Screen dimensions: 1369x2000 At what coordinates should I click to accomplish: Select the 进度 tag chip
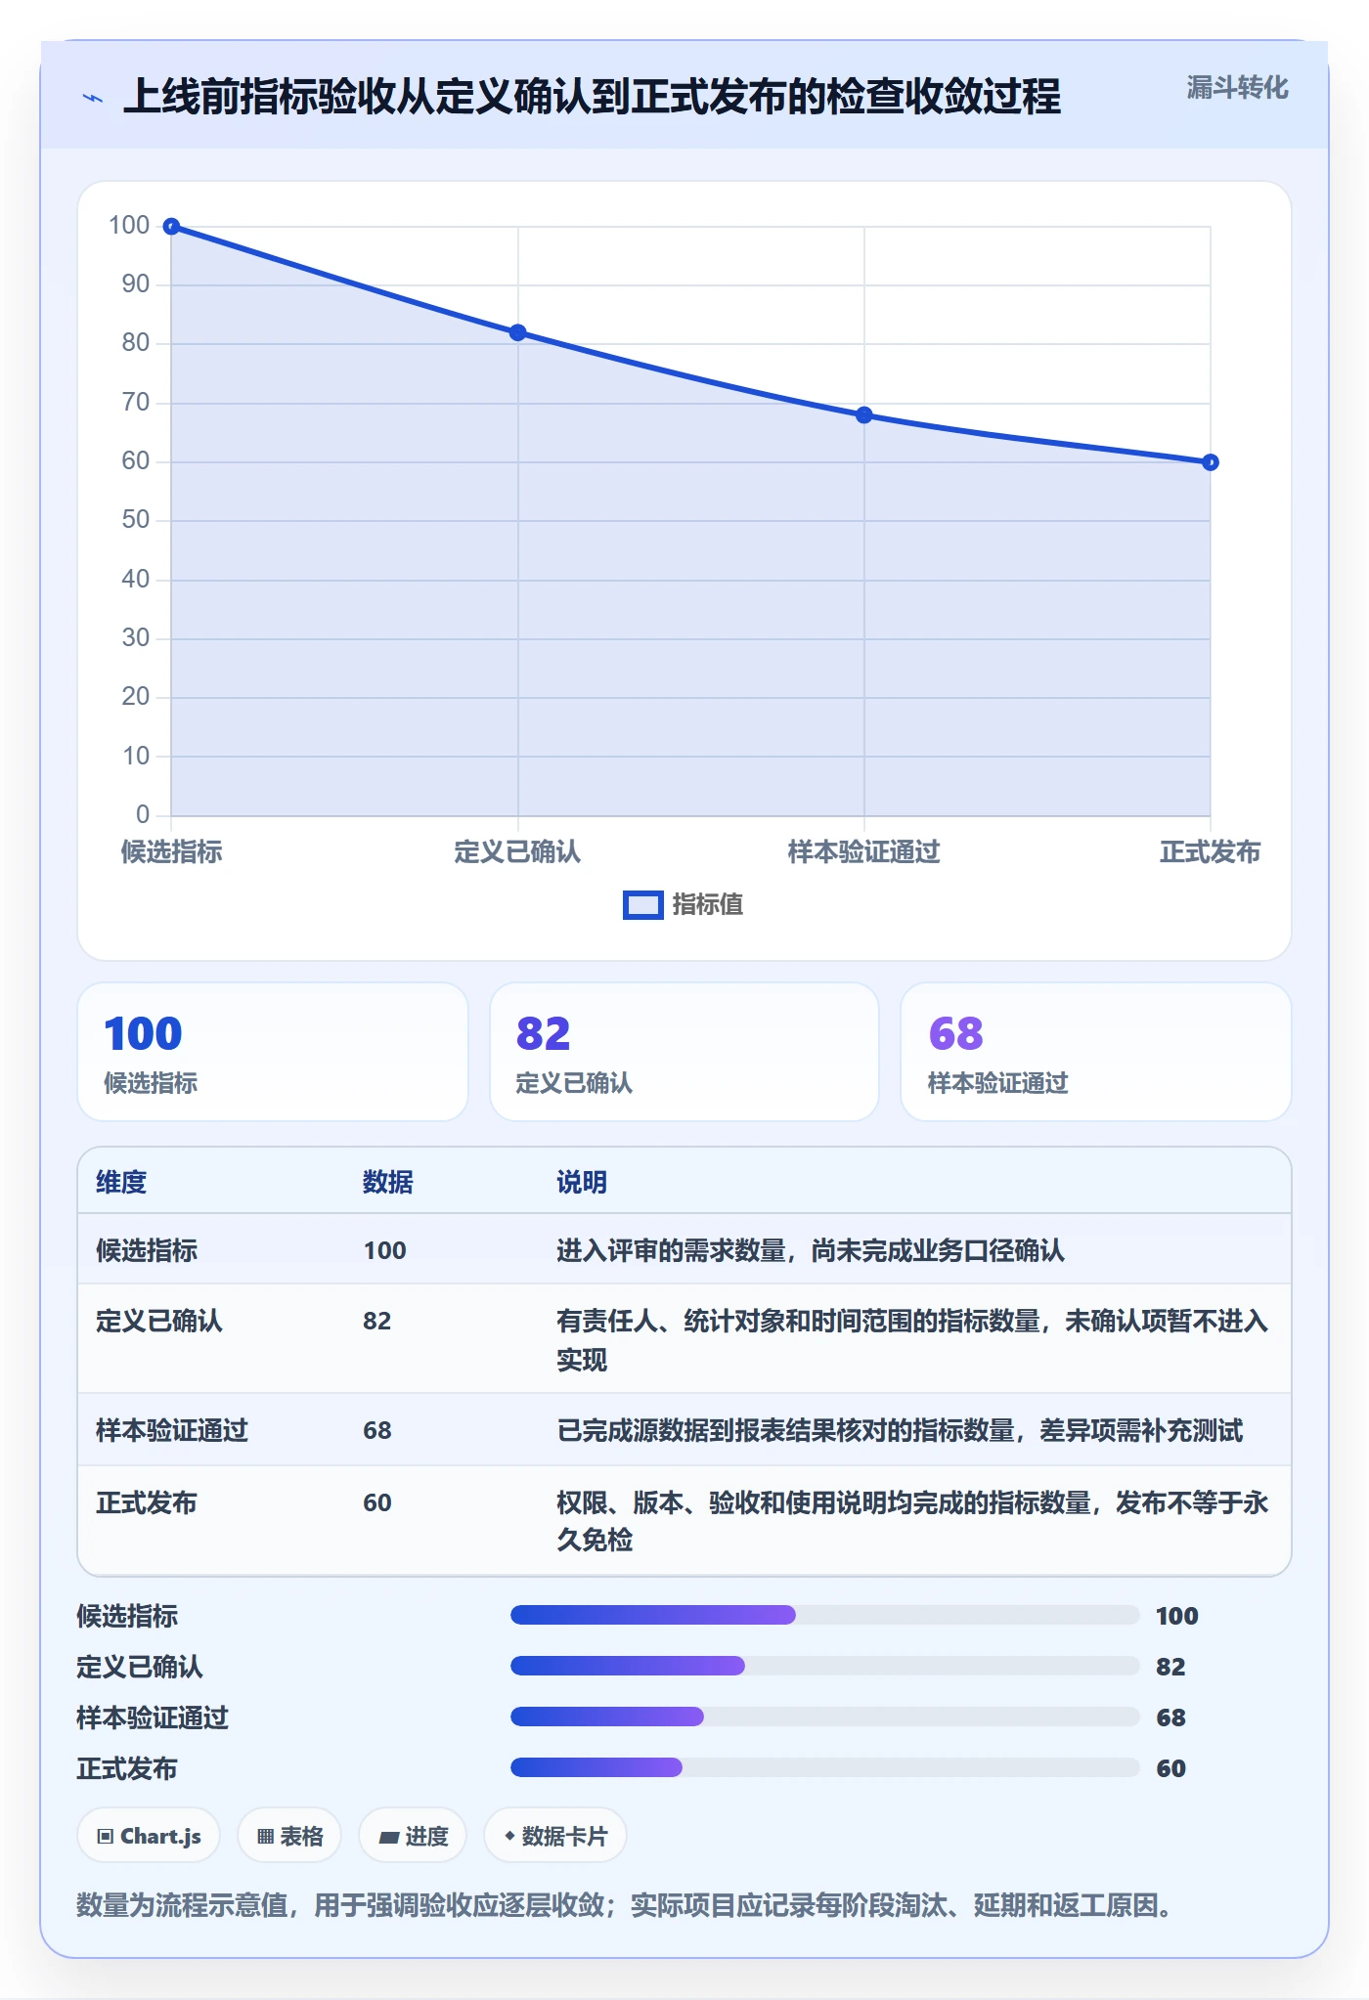point(413,1836)
